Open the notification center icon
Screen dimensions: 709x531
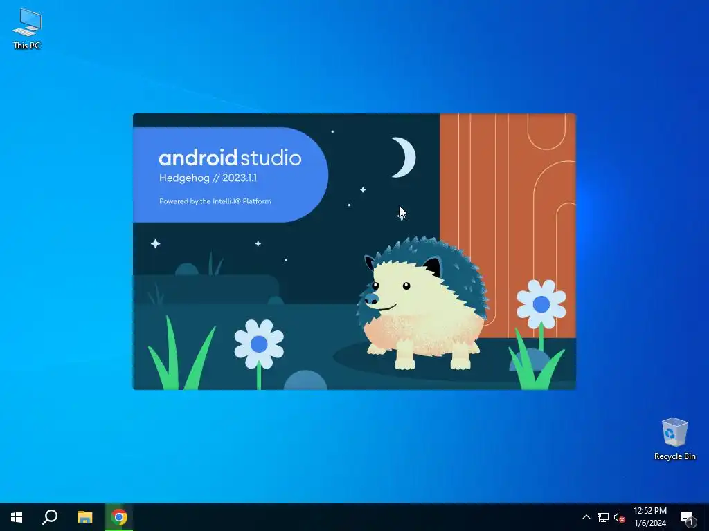point(687,517)
